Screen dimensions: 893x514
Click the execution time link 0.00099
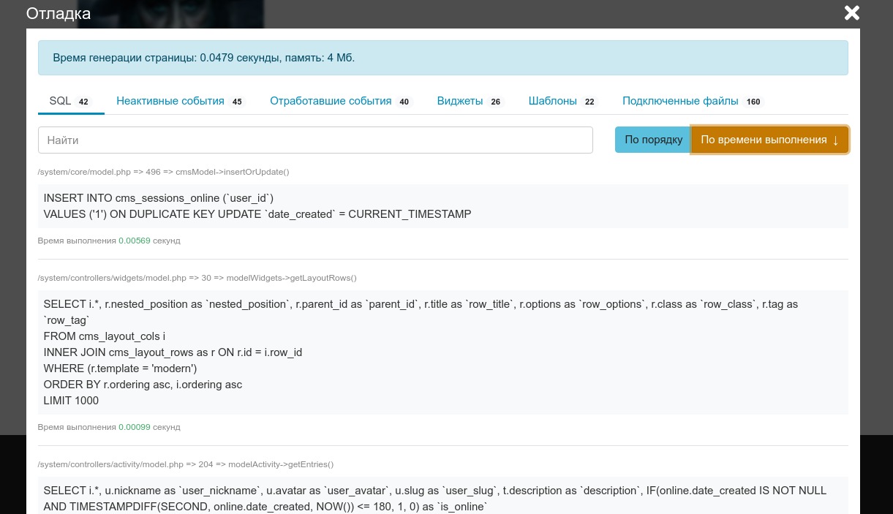pyautogui.click(x=135, y=427)
